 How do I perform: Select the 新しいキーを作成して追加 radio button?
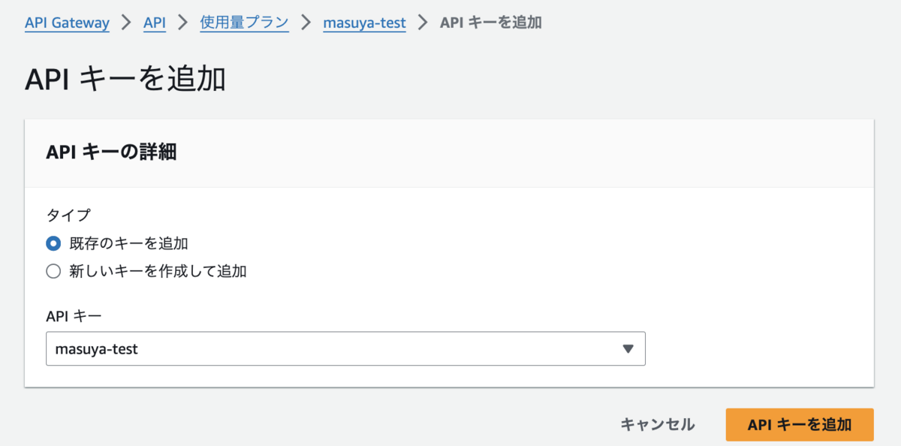(53, 272)
